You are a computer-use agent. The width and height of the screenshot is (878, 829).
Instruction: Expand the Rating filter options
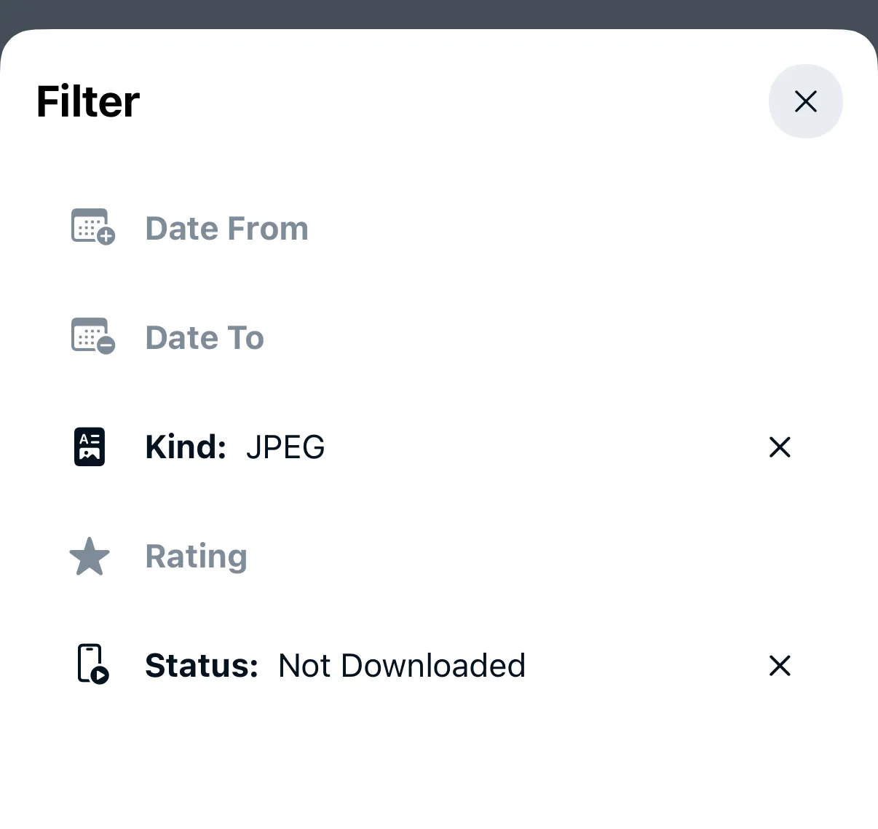point(197,557)
